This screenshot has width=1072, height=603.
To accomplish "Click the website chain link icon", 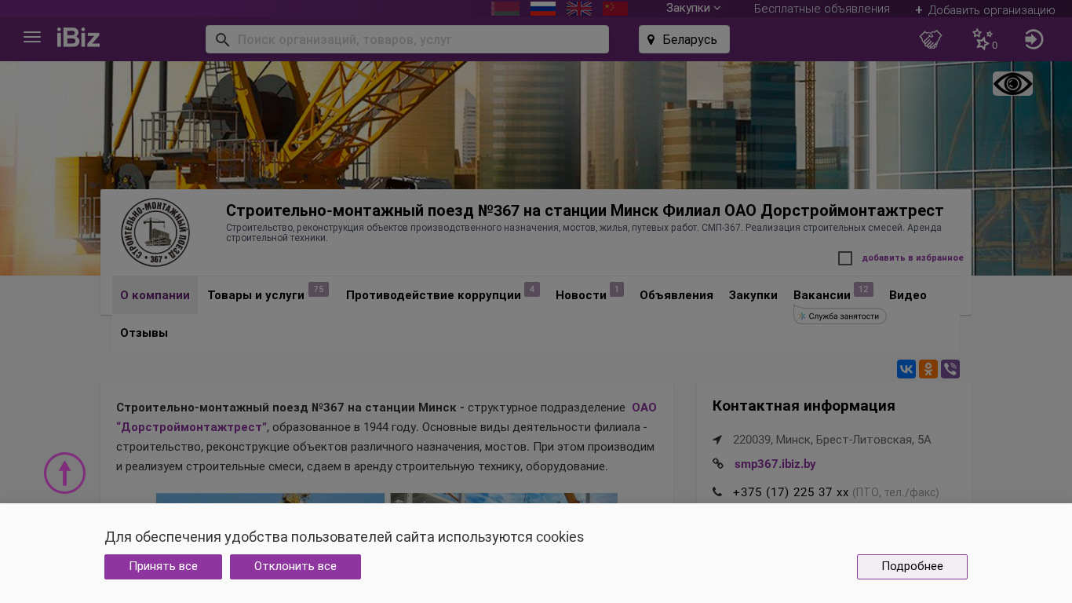I will 717,464.
